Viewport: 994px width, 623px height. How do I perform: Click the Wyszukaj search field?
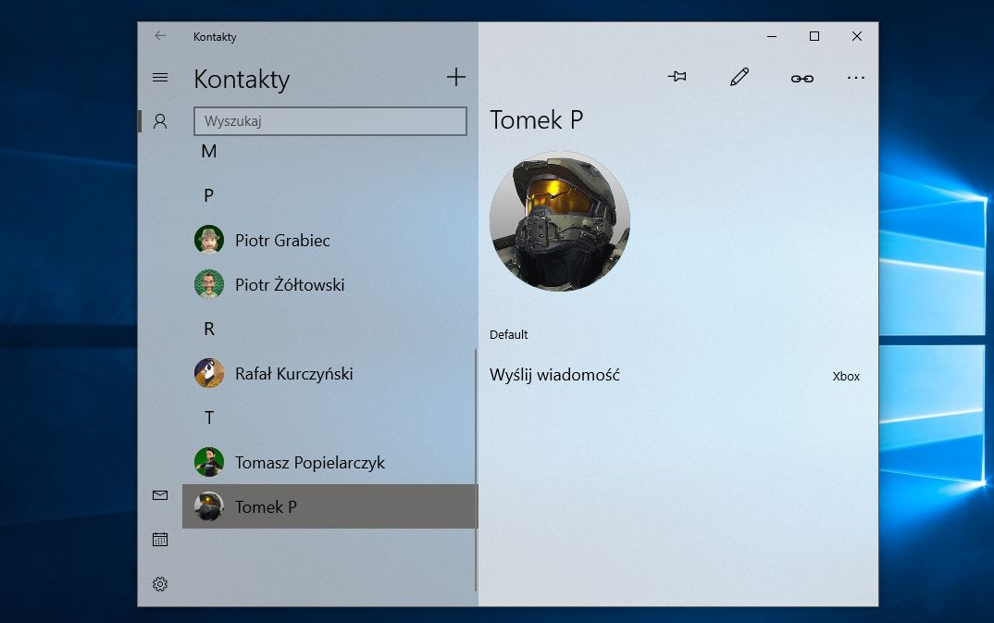330,121
